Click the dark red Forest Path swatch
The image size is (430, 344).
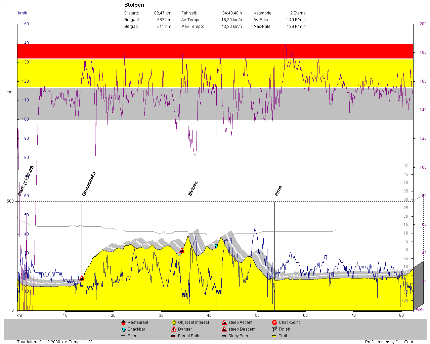[x=173, y=336]
